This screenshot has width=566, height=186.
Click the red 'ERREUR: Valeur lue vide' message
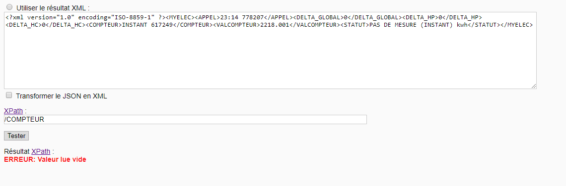(45, 159)
